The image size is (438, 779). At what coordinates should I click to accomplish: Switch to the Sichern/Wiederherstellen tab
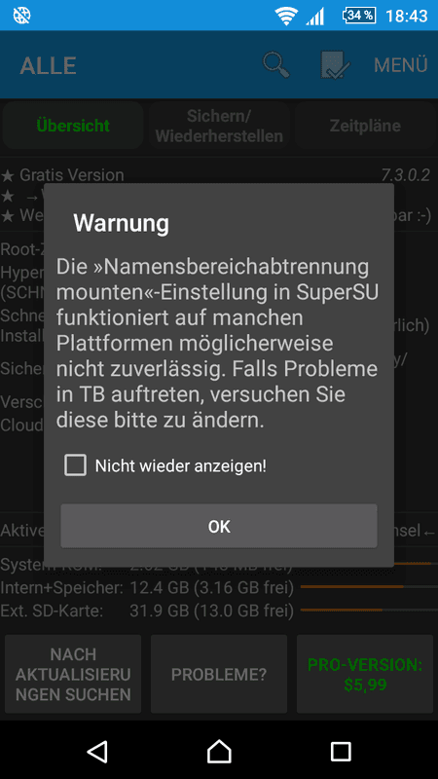tap(219, 126)
